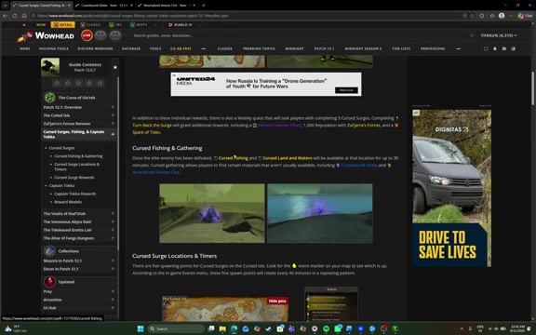
Task: Open Spotify from taskbar
Action: 326,328
